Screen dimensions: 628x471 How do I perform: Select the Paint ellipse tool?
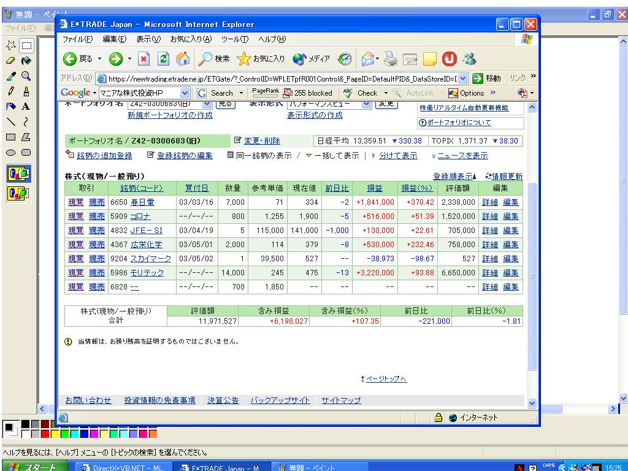pyautogui.click(x=11, y=153)
